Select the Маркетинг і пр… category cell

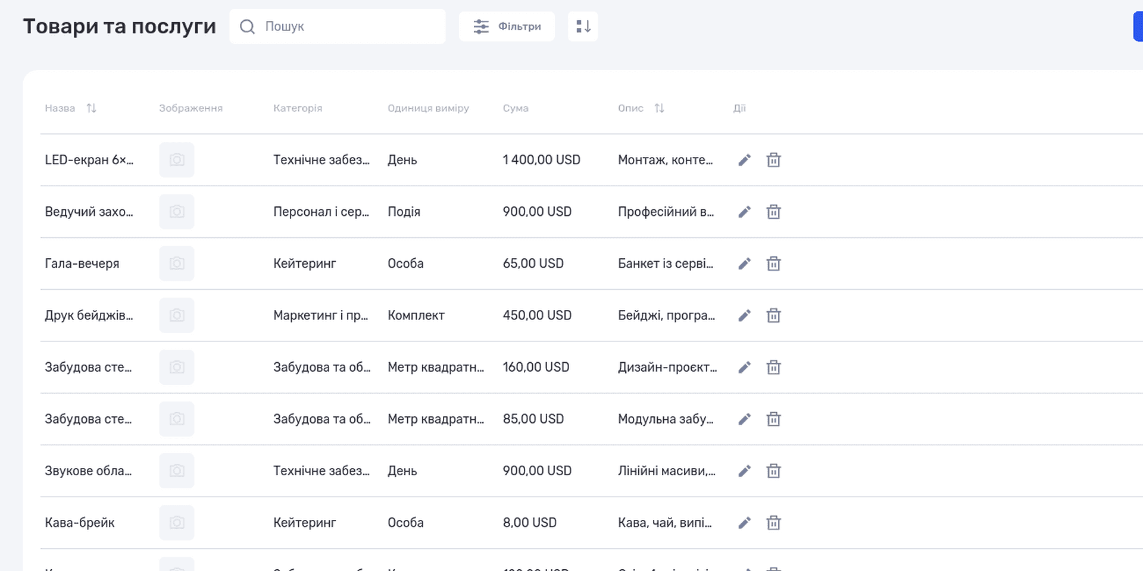pos(321,315)
